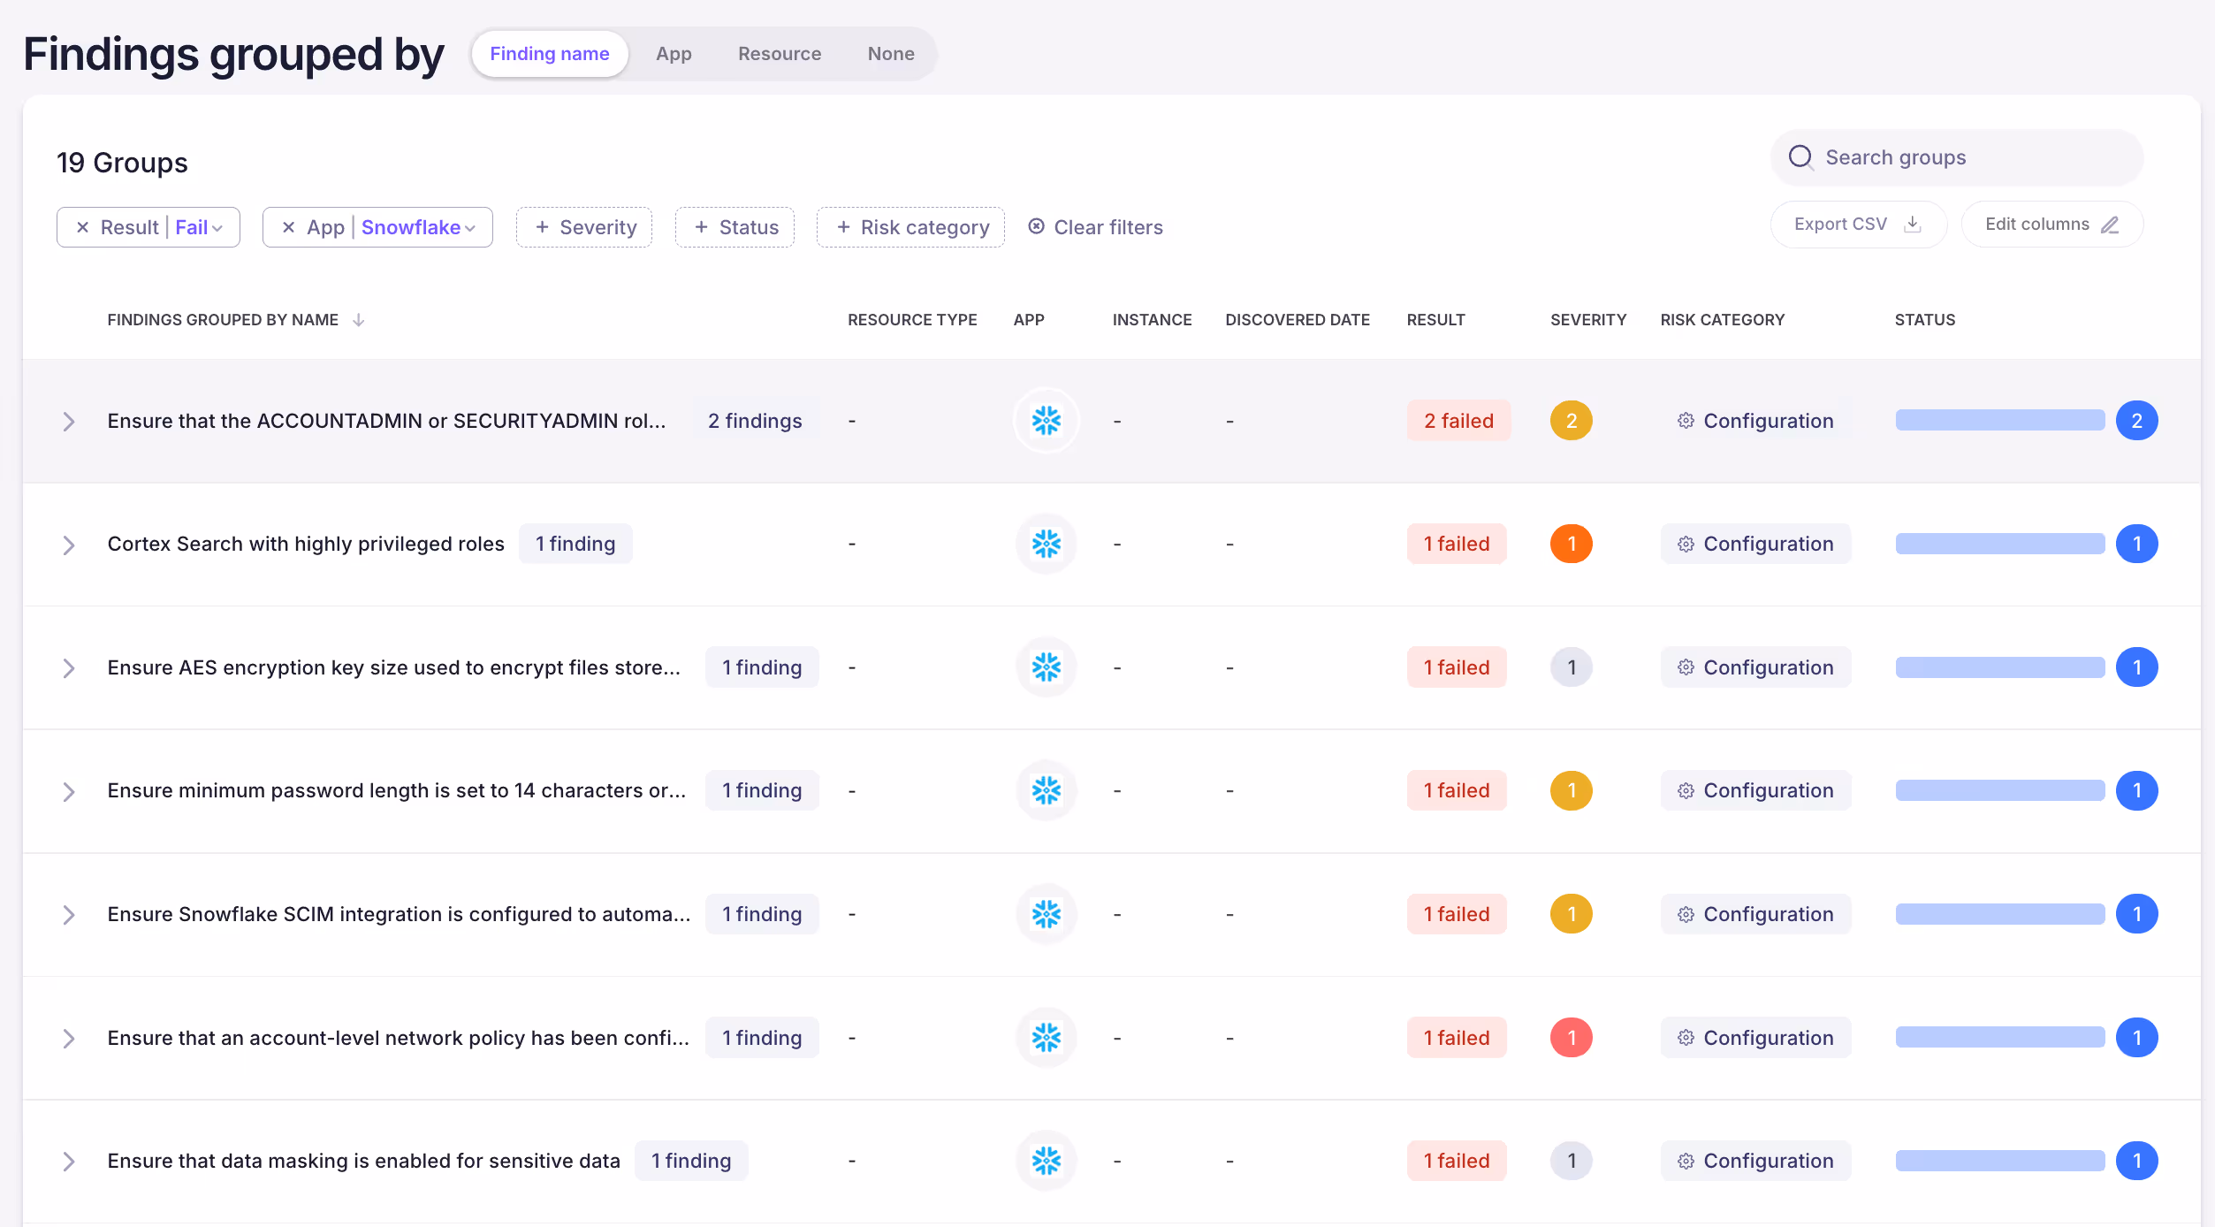
Task: Click the download icon in Export CSV
Action: click(1913, 225)
